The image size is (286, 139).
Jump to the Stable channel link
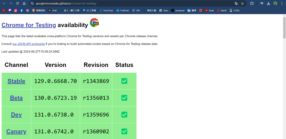(x=16, y=81)
